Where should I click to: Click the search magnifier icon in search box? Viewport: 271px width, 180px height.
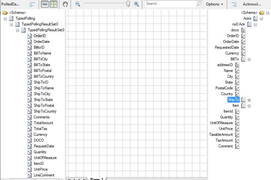coord(199,4)
